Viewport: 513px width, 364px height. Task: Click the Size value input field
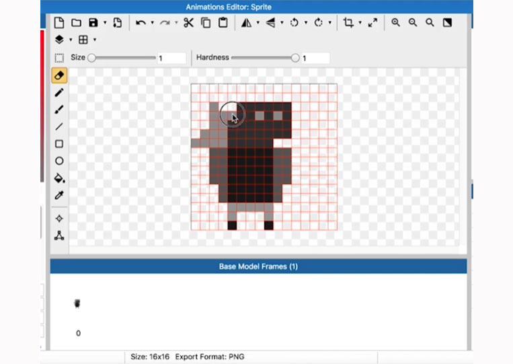click(x=171, y=58)
